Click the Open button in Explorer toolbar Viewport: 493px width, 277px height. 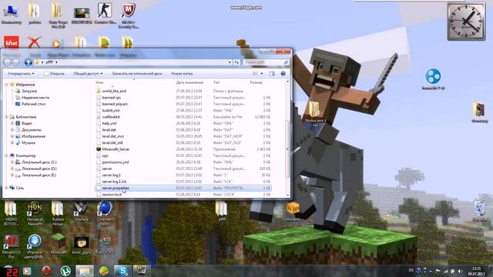tap(55, 74)
